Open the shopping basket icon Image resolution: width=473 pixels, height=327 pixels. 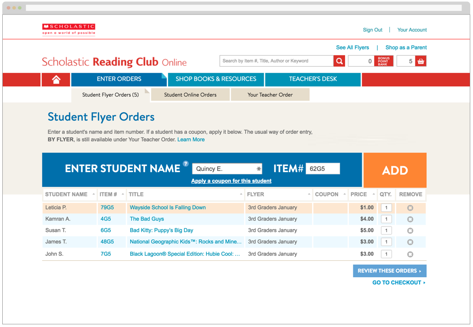pyautogui.click(x=421, y=61)
